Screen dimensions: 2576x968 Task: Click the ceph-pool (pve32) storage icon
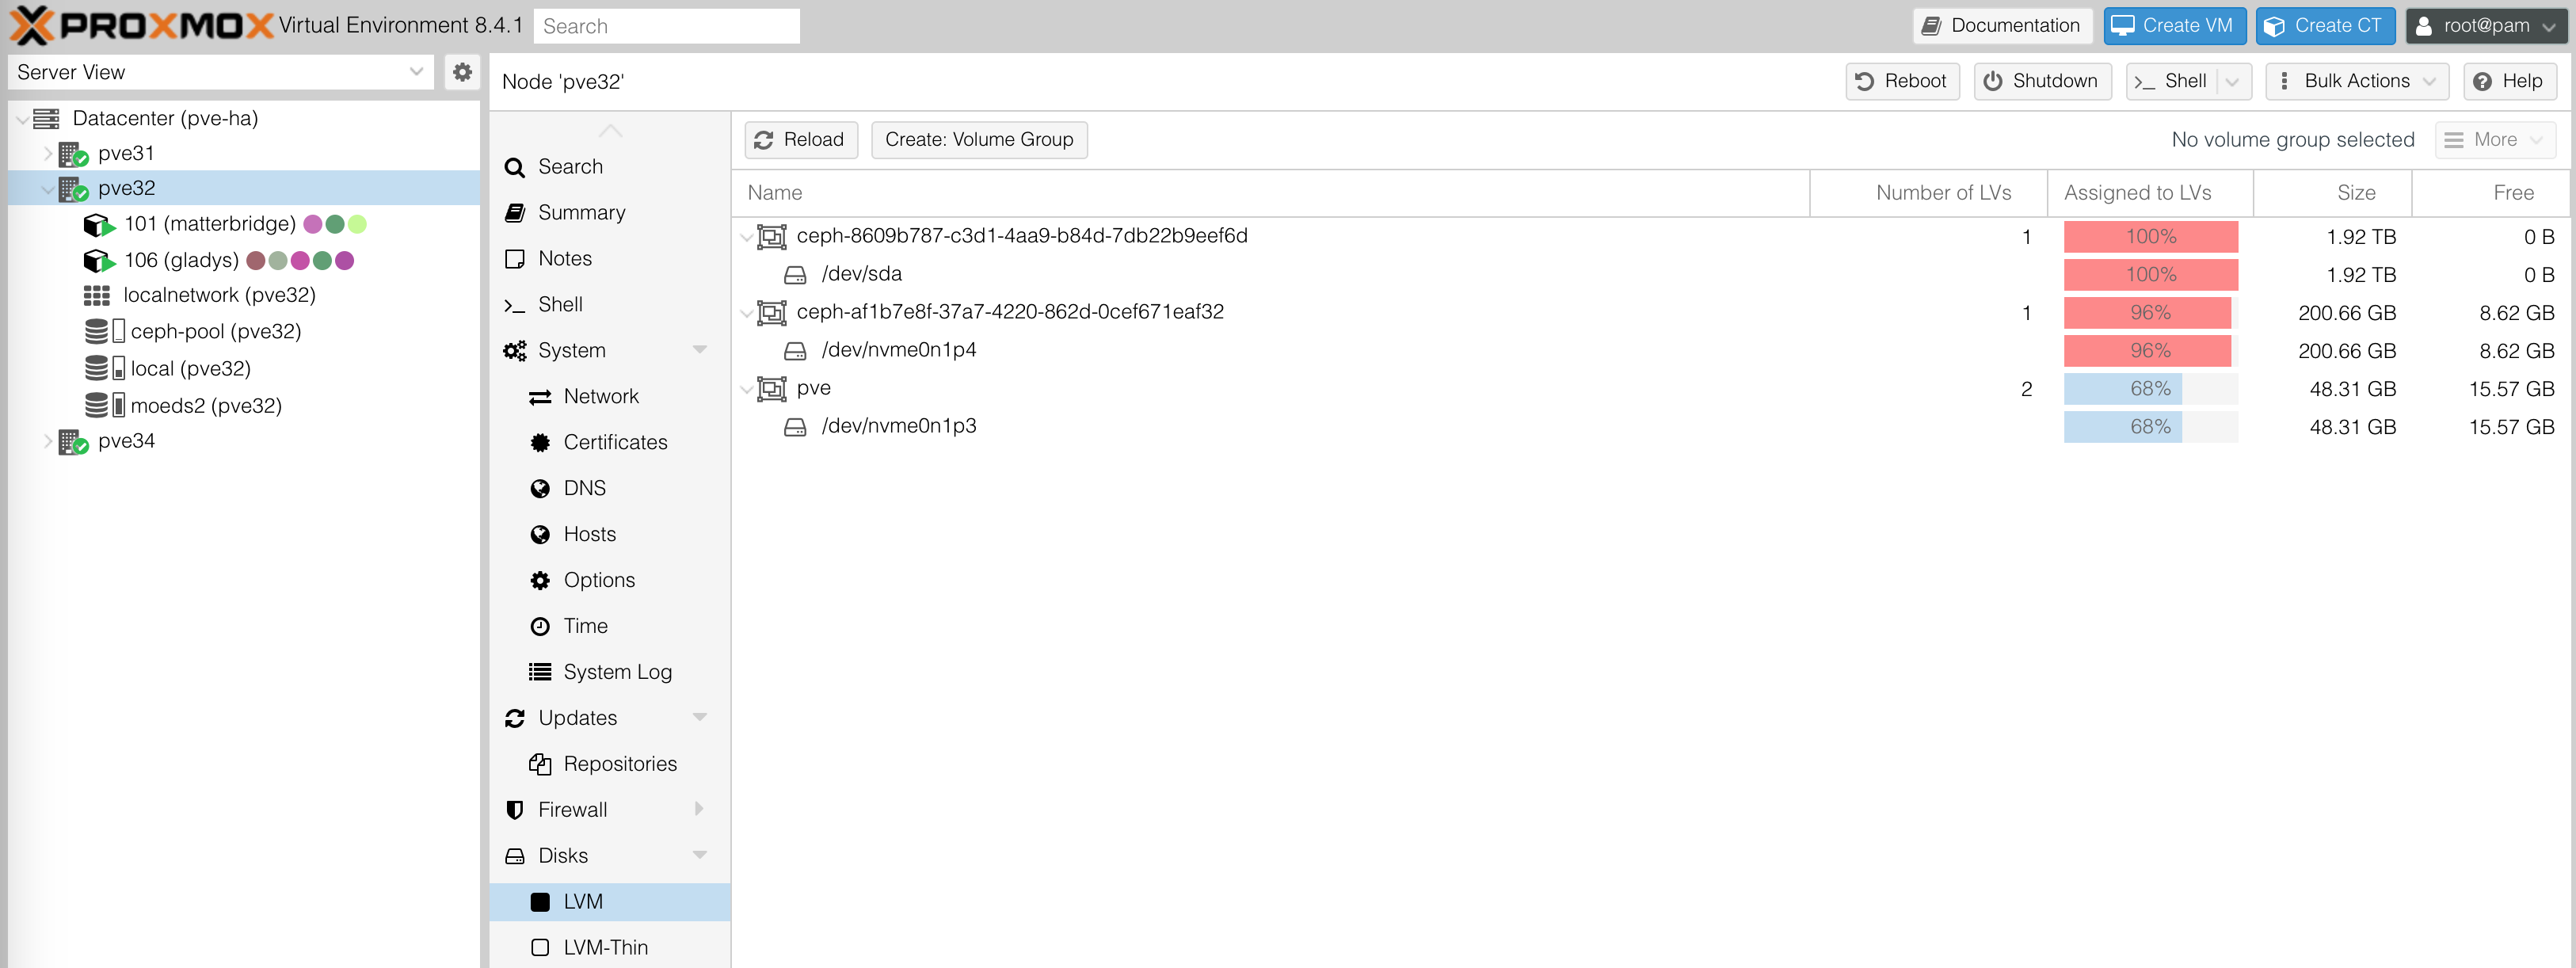click(x=105, y=332)
